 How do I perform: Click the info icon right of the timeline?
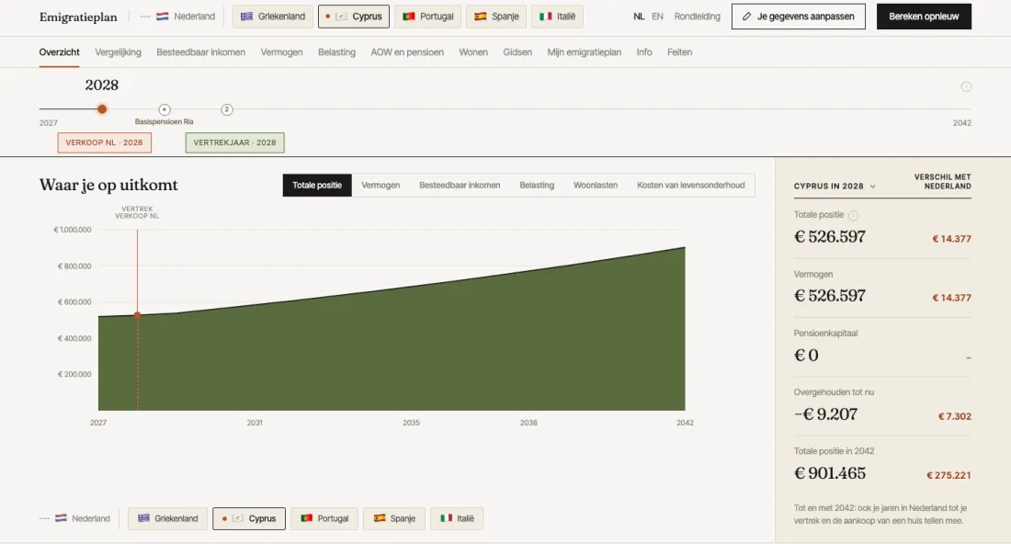click(x=966, y=86)
